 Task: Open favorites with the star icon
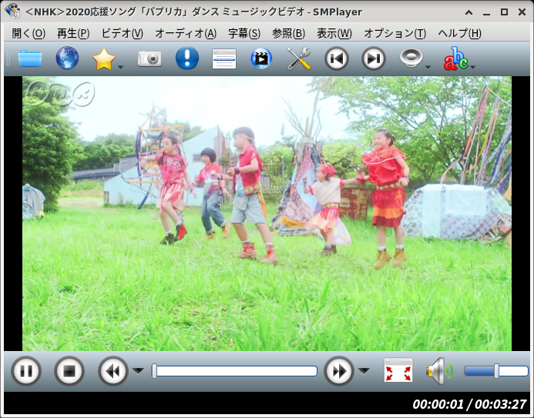coord(104,59)
